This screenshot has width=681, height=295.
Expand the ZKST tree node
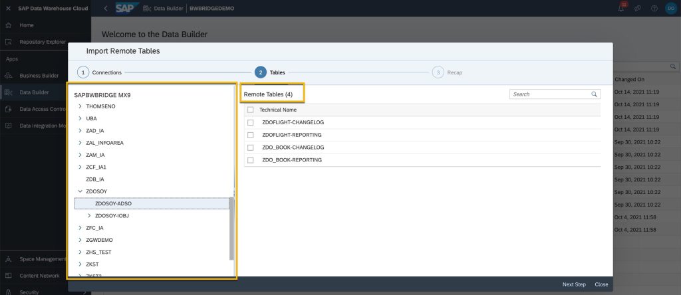[x=80, y=264]
